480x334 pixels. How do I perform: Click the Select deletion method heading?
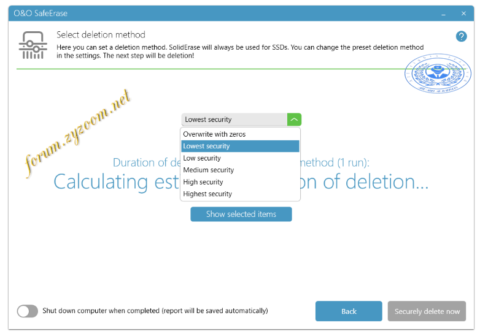point(101,35)
